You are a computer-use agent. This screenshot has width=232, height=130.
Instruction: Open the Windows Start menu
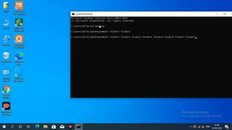coord(4,127)
